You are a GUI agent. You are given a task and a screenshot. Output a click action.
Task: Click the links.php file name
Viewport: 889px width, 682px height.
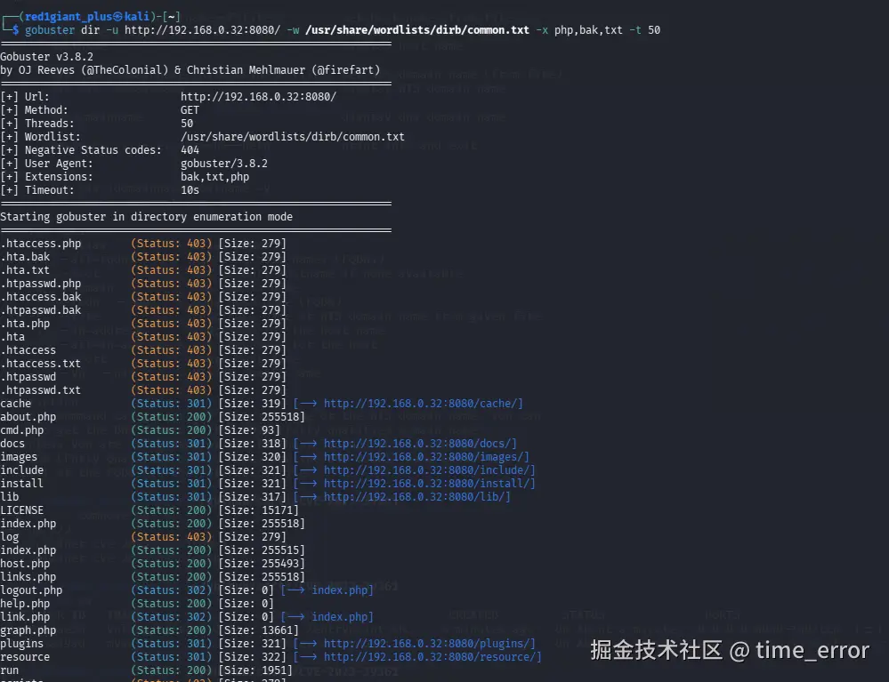(x=28, y=577)
